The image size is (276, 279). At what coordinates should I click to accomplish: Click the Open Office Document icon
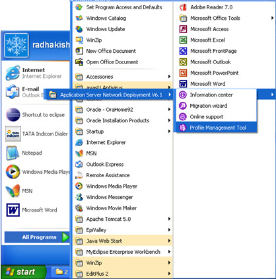(79, 62)
